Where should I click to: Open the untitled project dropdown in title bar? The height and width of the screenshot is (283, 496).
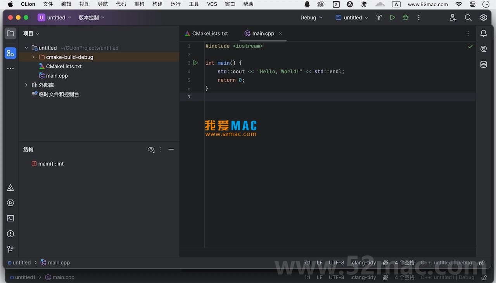pos(55,17)
